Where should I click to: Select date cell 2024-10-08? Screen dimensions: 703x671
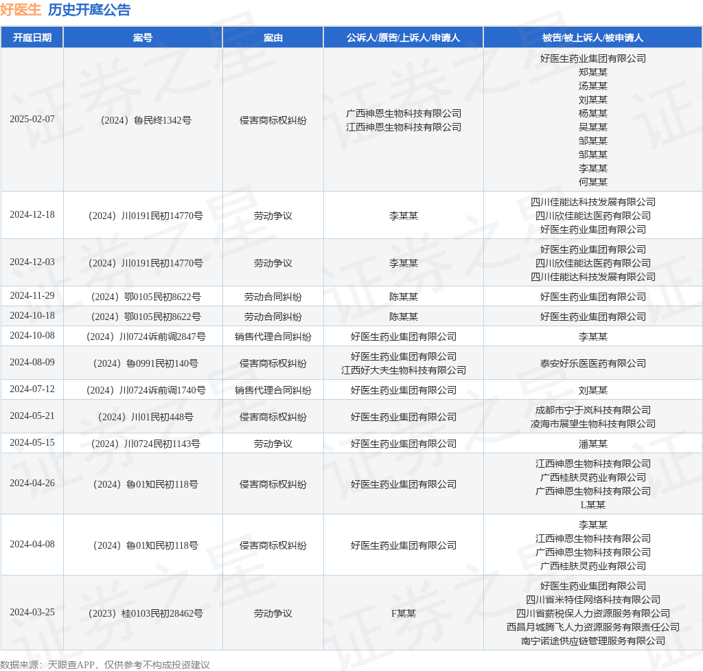point(32,335)
